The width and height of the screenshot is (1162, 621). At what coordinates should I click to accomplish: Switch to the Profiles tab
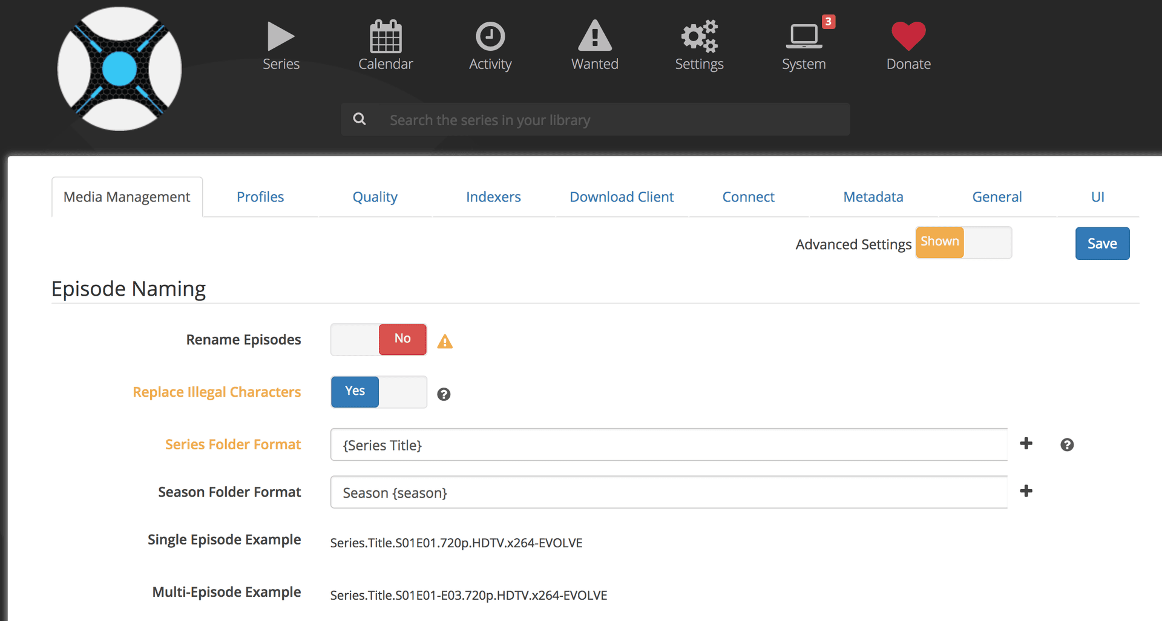(x=260, y=197)
